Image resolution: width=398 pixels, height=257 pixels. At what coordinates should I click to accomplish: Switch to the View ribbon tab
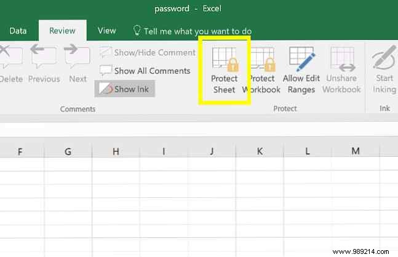tap(107, 31)
